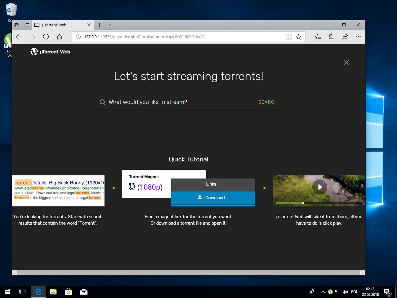This screenshot has width=397, height=298.
Task: Click the µTorrent system tray icon
Action: 330,292
